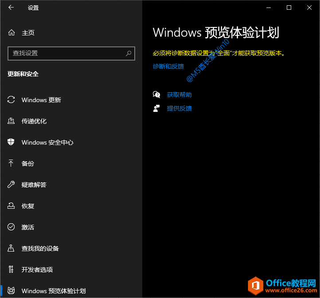Click the 开发者选项 tools icon
Screen dimensions: 320x298
tap(11, 269)
